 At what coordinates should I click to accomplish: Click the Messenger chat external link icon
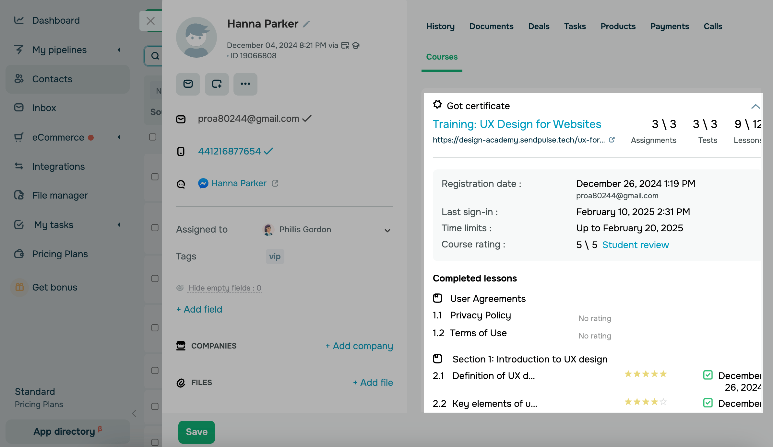coord(275,183)
